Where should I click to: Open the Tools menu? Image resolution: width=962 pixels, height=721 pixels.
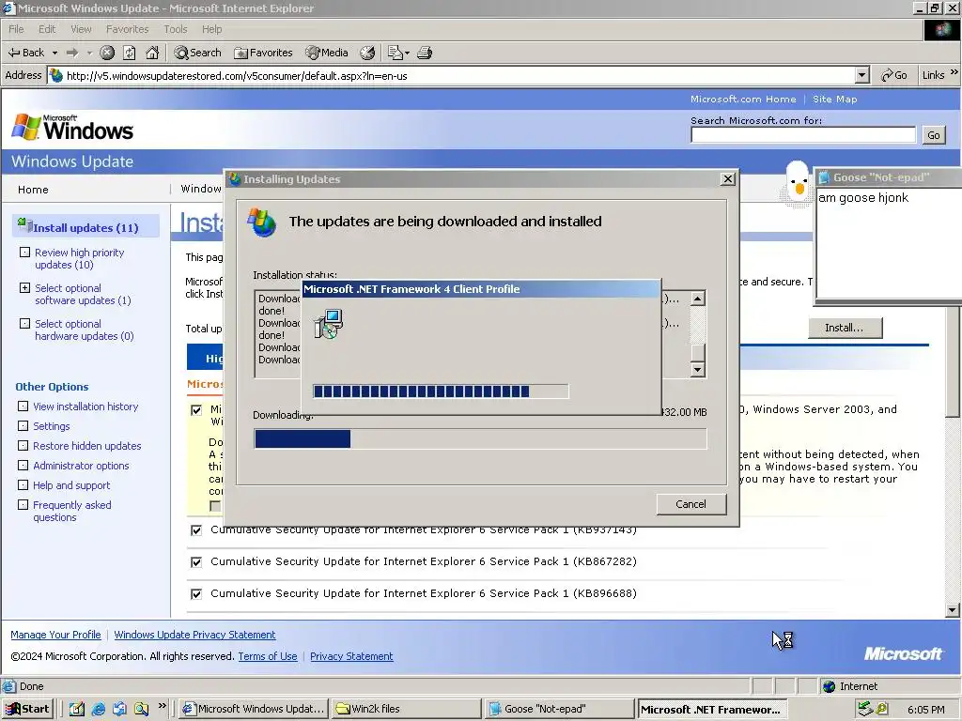click(175, 29)
